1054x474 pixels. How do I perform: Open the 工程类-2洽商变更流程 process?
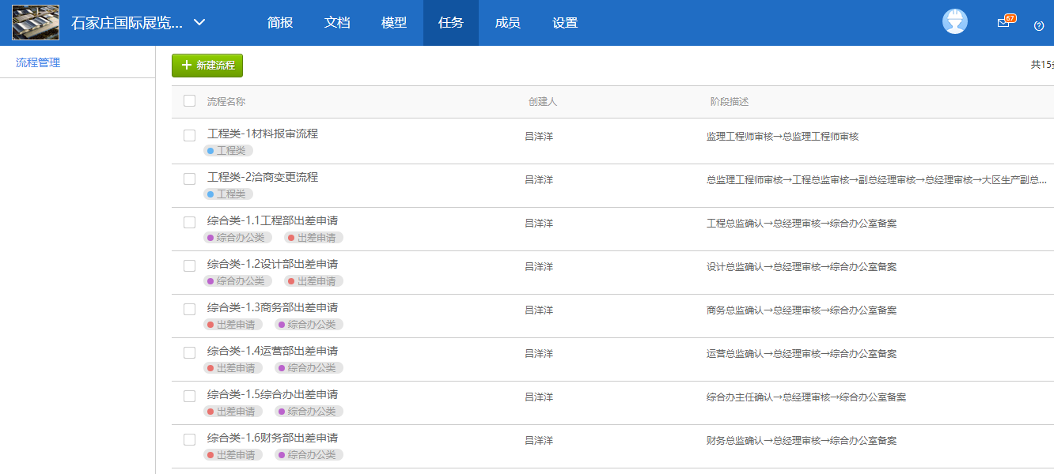pyautogui.click(x=263, y=177)
